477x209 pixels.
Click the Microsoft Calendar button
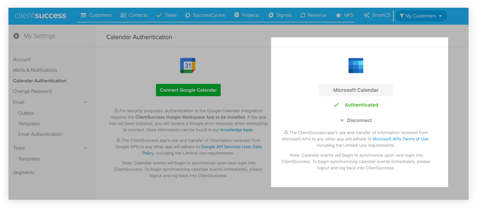point(356,90)
